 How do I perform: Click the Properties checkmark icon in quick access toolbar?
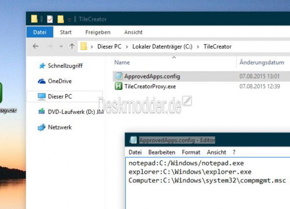pos(50,19)
